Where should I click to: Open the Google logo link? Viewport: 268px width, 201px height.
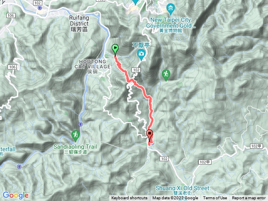[x=16, y=196]
